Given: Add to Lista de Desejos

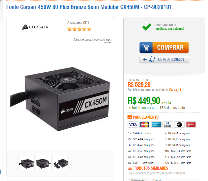Looking at the screenshot, I should click(164, 59).
